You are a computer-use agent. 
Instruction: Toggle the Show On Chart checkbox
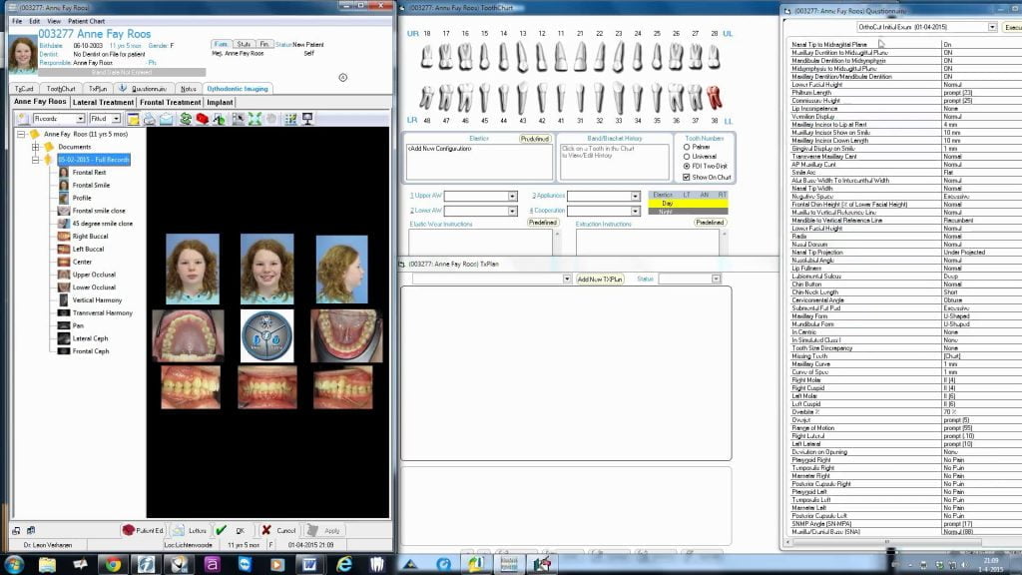tap(686, 177)
